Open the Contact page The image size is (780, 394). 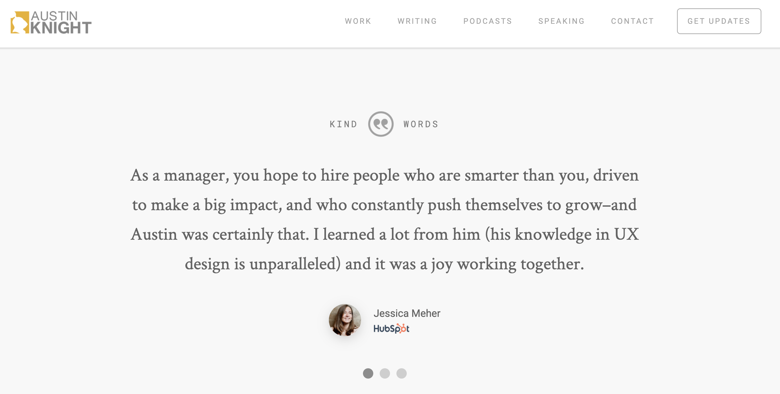coord(632,21)
